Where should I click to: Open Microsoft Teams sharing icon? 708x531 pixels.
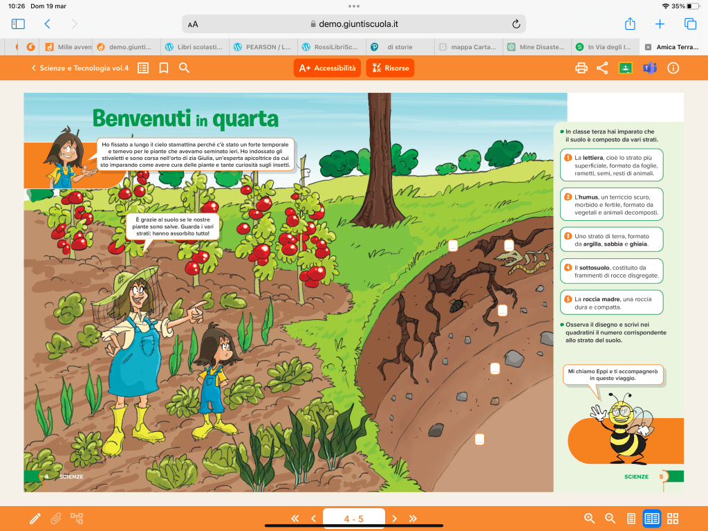(x=649, y=68)
